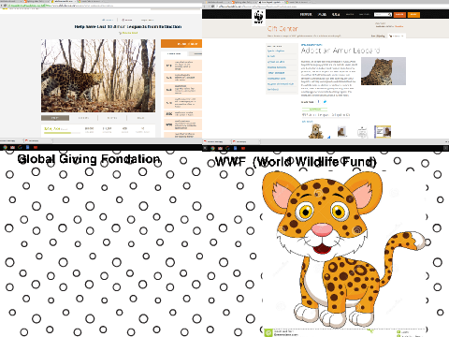Share the leopard adoption on Twitter
The image size is (449, 337).
click(325, 102)
